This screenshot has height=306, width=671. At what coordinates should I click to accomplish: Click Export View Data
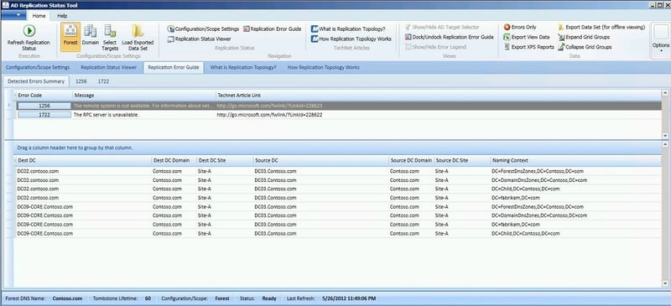(527, 37)
